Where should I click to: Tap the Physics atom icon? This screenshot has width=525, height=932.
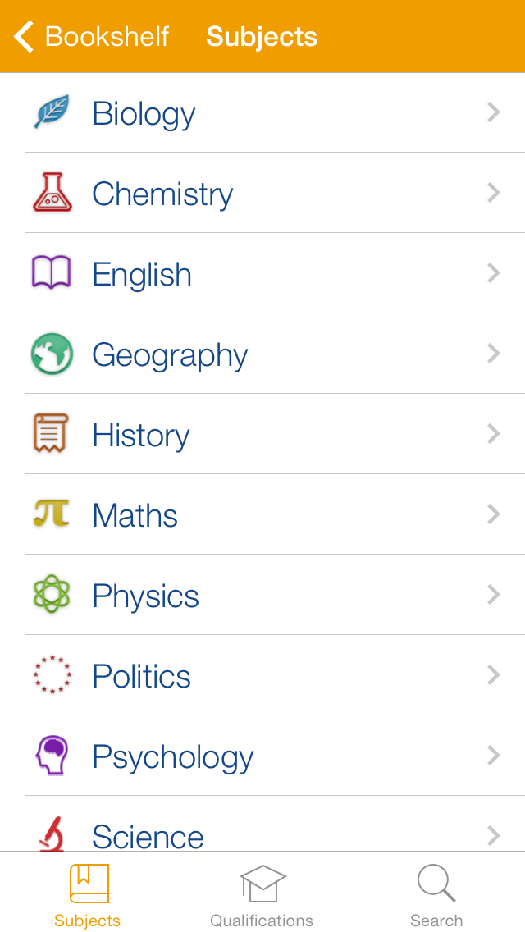(52, 595)
